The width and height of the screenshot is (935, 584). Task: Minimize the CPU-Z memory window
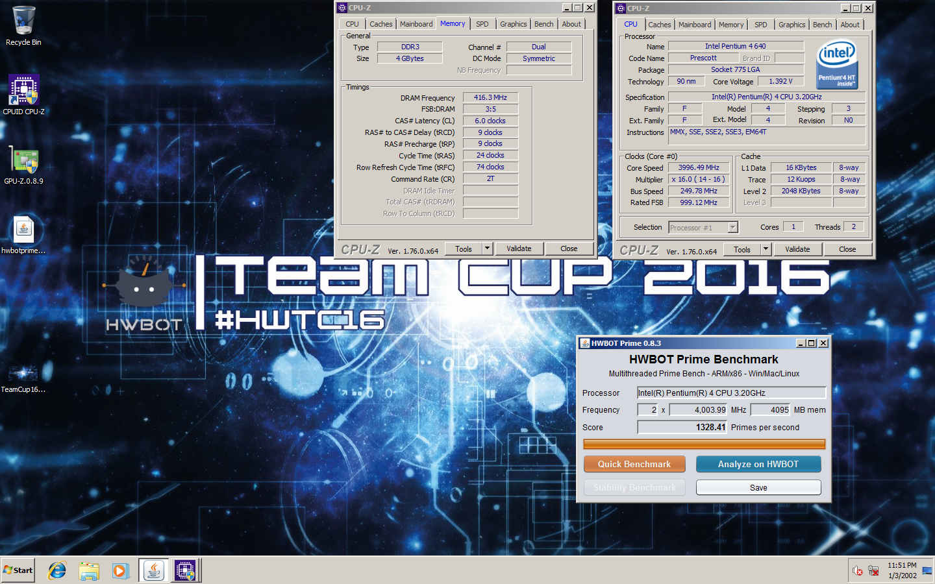[566, 8]
